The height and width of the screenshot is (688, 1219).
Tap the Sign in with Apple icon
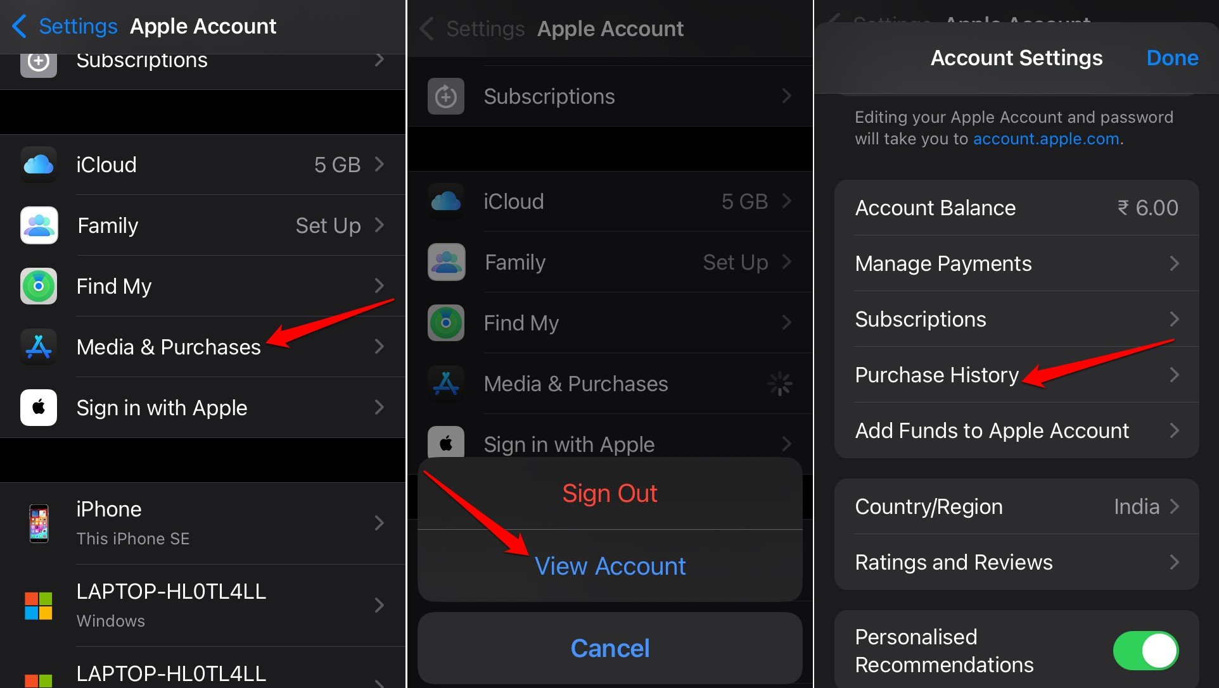39,408
